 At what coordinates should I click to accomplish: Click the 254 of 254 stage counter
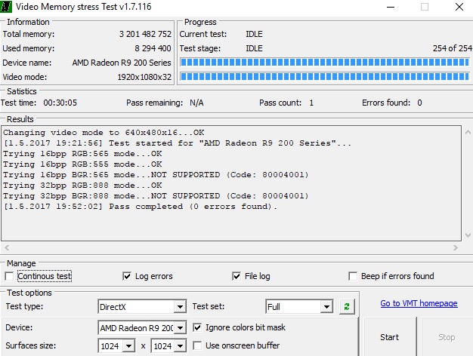click(452, 48)
